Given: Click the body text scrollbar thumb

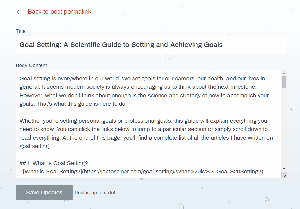Looking at the screenshot, I should [284, 82].
